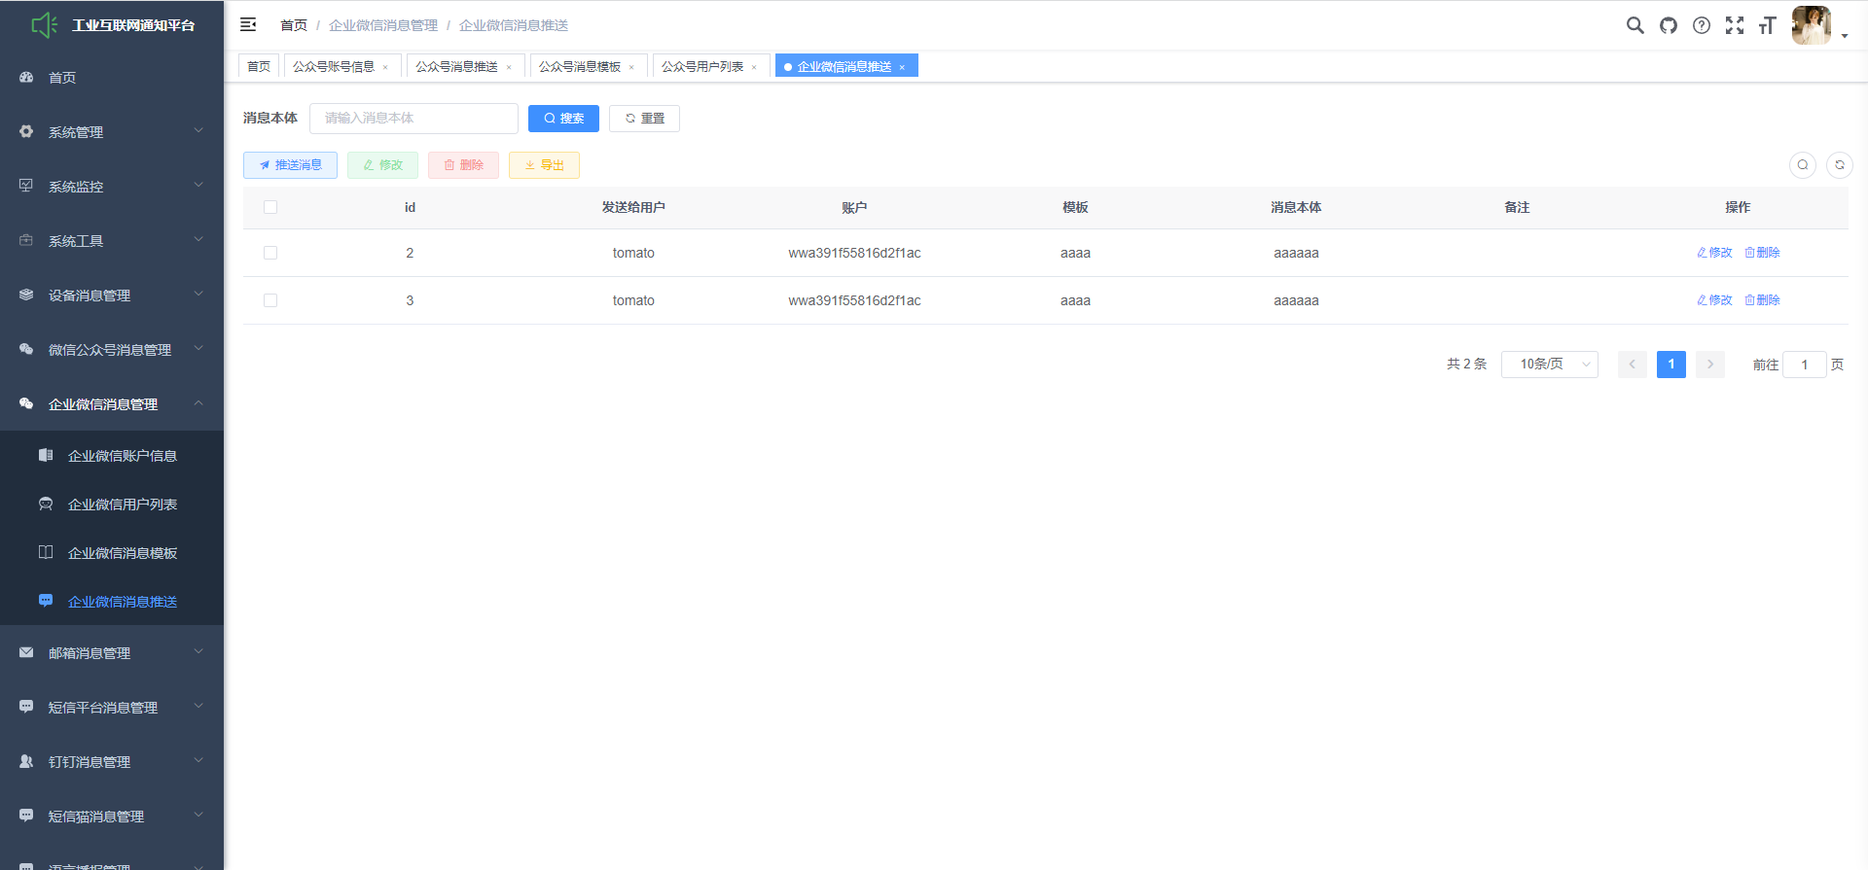
Task: Click the 短信平台消息管理 message icon
Action: 26,707
